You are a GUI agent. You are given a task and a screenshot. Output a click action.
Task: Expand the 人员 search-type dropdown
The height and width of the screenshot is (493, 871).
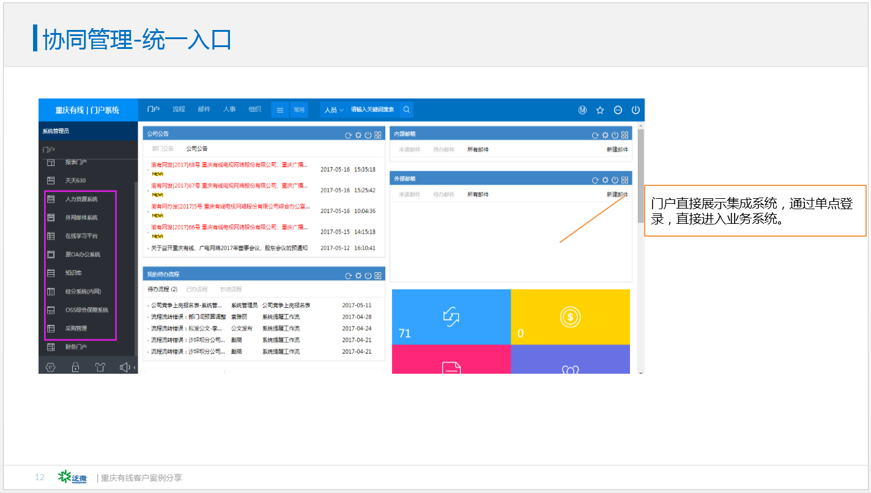334,110
